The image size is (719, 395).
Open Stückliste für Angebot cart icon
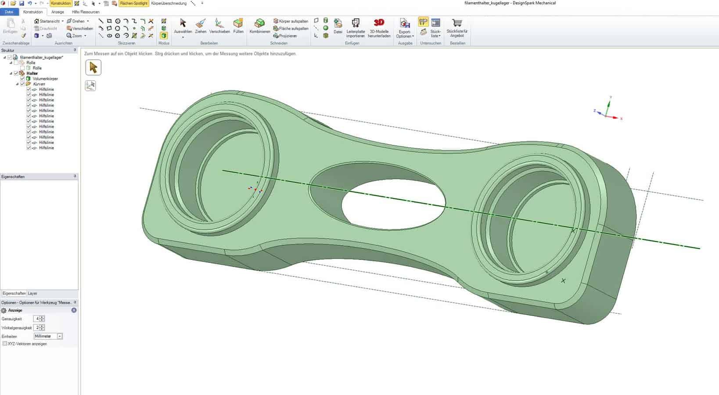coord(457,27)
